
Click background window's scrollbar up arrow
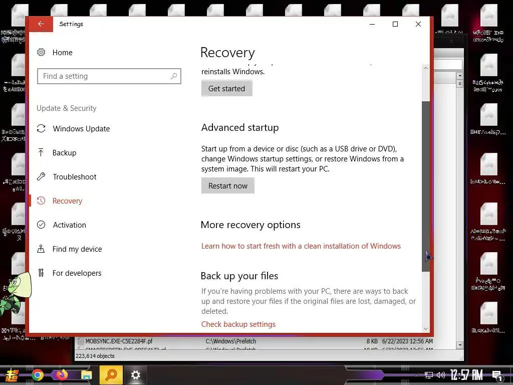coord(460,76)
